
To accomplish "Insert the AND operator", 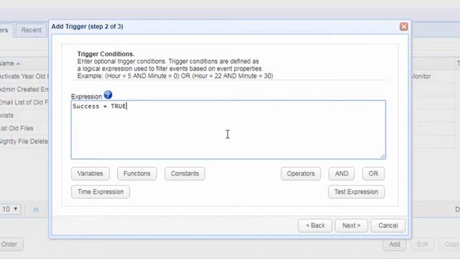I will (341, 173).
